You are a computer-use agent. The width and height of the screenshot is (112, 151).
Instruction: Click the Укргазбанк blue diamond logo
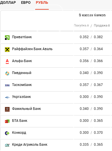coord(7,97)
